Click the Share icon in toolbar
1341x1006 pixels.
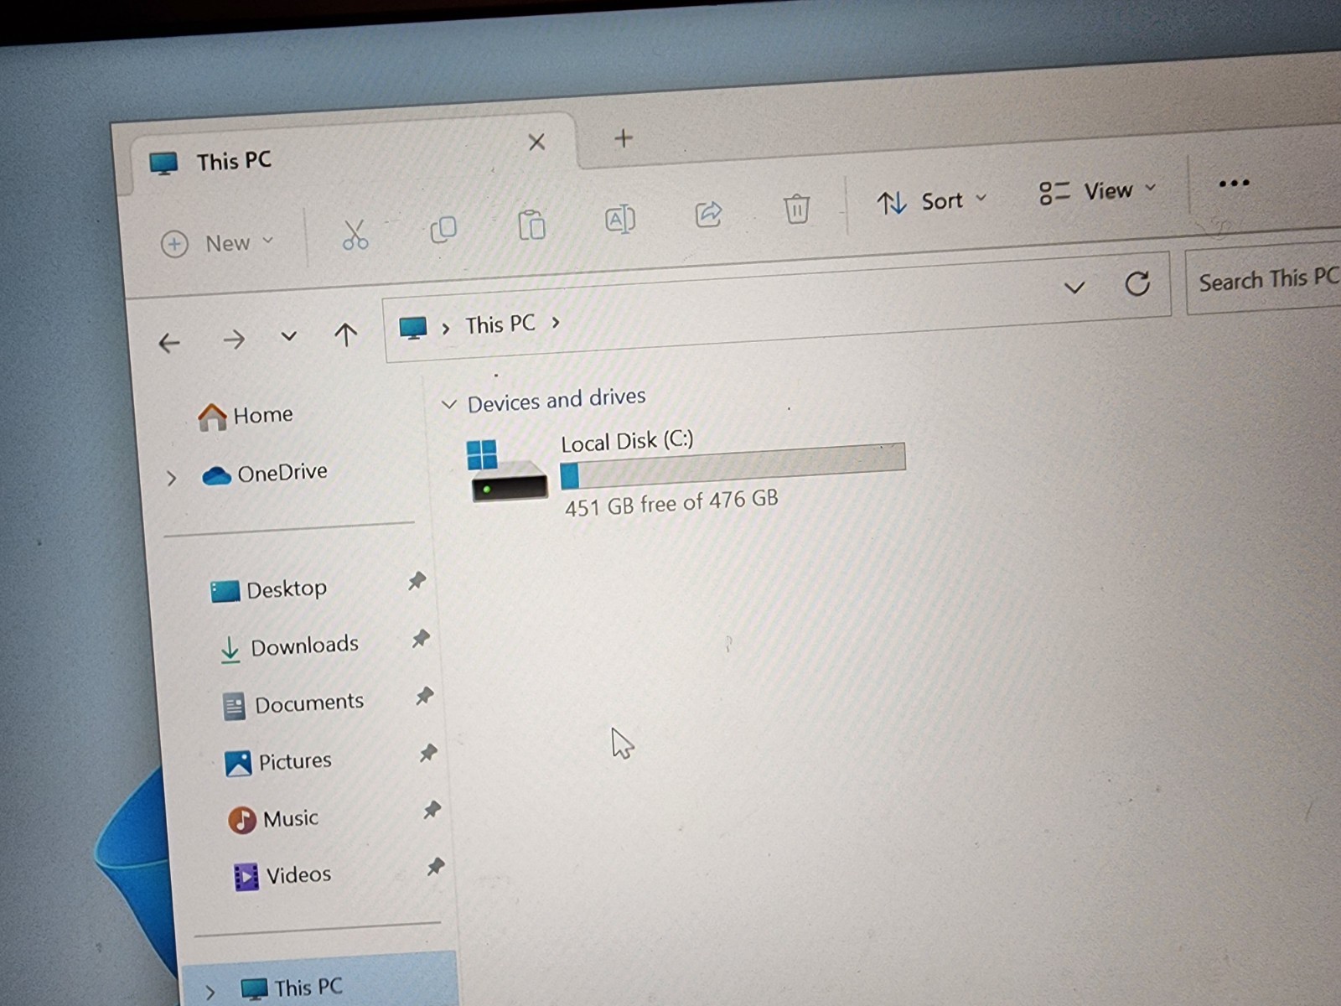(x=708, y=214)
